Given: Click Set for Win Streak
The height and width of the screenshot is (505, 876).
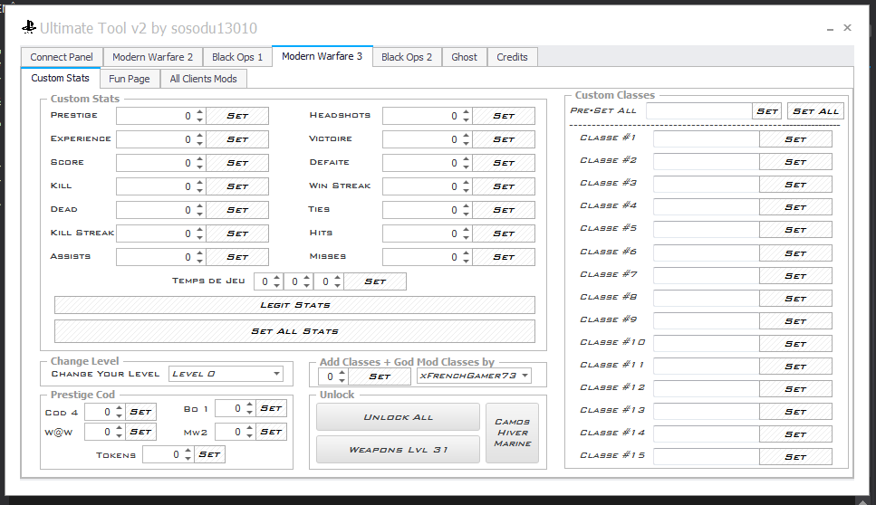Looking at the screenshot, I should 504,186.
